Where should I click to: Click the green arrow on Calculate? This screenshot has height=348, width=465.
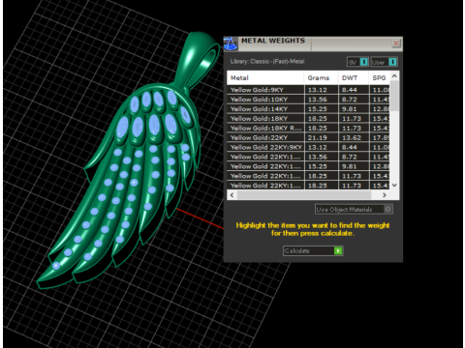tap(338, 250)
